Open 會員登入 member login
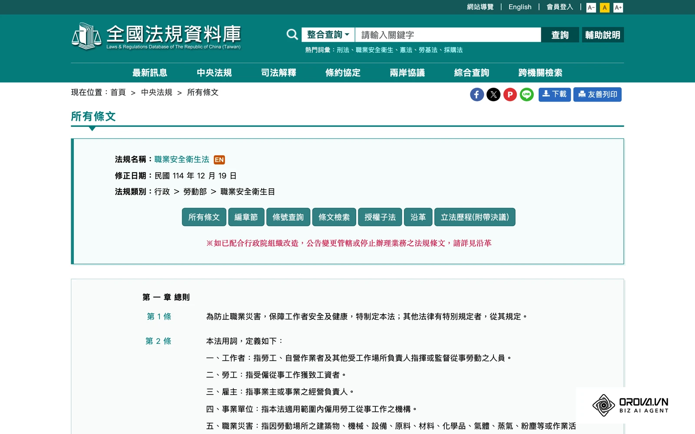The image size is (695, 434). tap(559, 7)
